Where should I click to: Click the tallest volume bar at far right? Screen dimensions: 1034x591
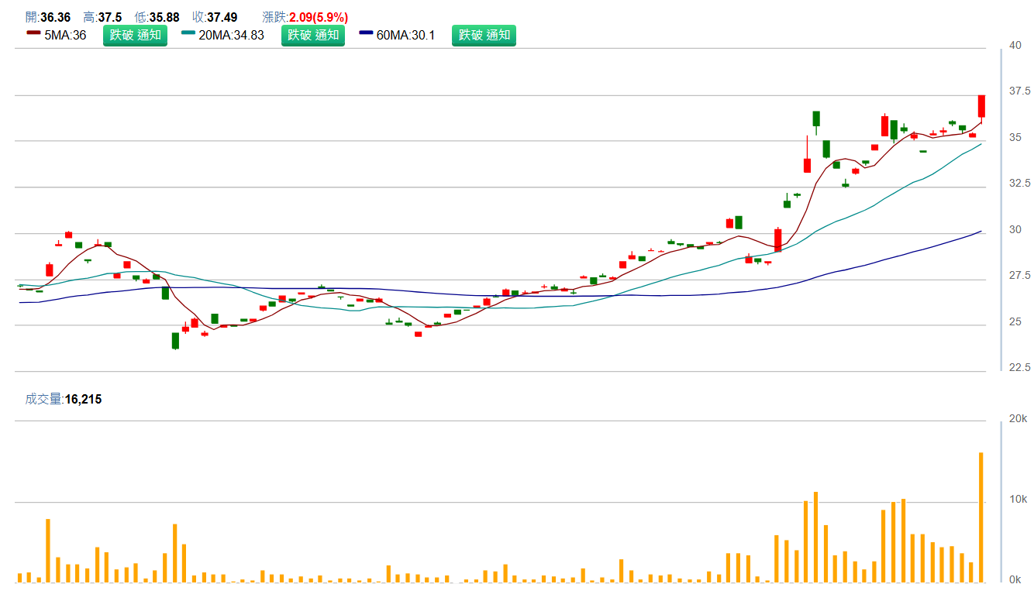[x=981, y=517]
